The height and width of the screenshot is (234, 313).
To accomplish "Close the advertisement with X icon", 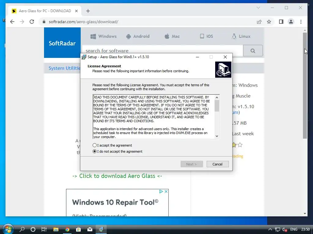I will tap(166, 191).
